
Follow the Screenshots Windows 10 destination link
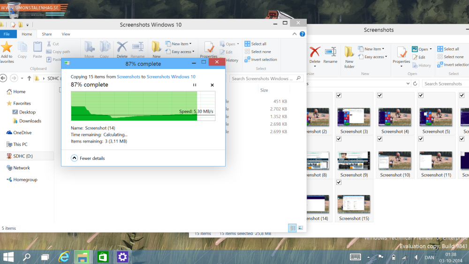[171, 76]
